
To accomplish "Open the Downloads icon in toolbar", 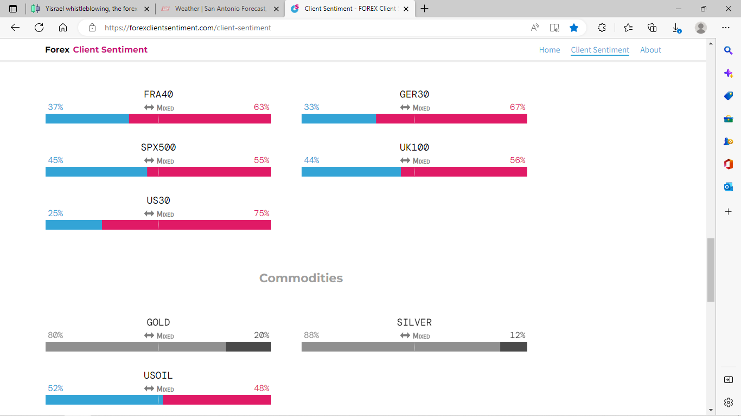I will (x=676, y=28).
